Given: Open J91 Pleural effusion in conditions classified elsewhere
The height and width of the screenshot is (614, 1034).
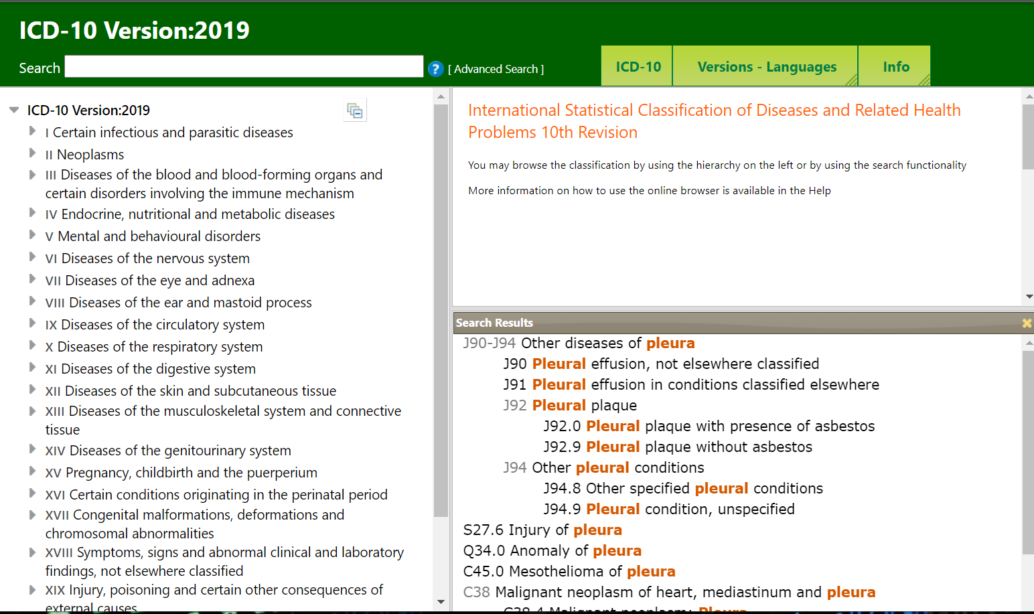Looking at the screenshot, I should pyautogui.click(x=691, y=384).
